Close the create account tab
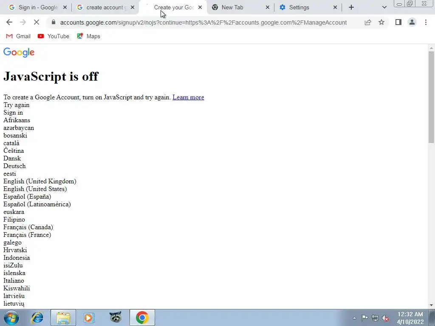 tap(133, 8)
